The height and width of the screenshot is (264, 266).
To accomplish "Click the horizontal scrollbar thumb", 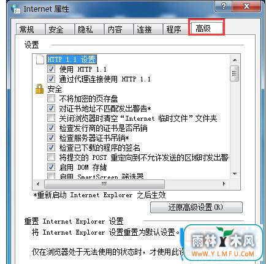I will click(x=104, y=184).
